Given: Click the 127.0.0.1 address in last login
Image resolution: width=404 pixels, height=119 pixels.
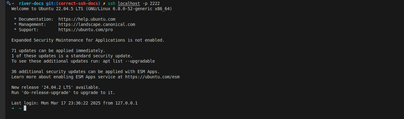Looking at the screenshot, I should (x=126, y=103).
